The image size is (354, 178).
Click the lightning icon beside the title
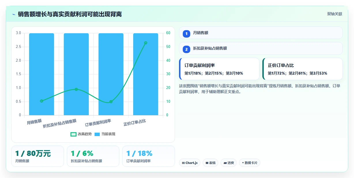[14, 14]
